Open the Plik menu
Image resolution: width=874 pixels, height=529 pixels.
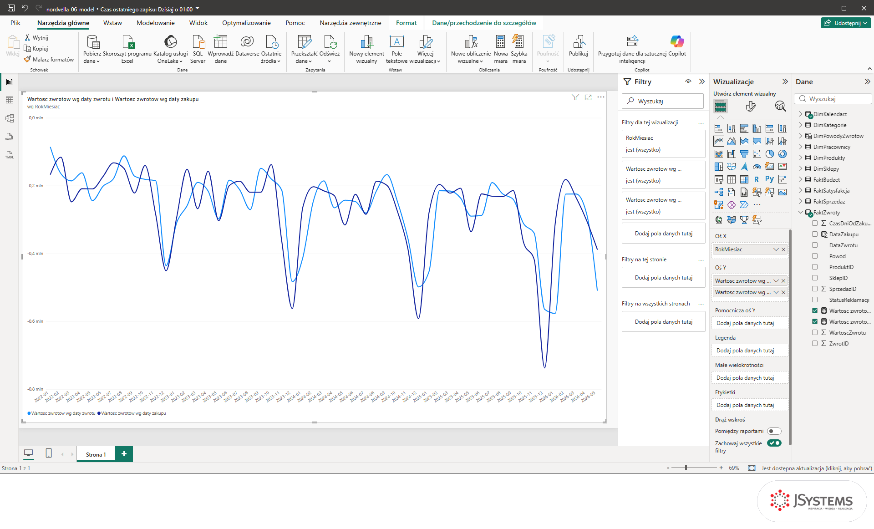click(x=15, y=23)
